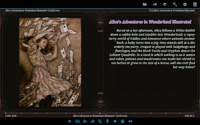Viewport: 200px width, 125px height.
Task: Click the purple book title heading
Action: pyautogui.click(x=150, y=22)
